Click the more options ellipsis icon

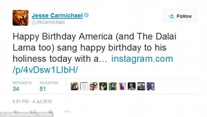tap(67, 112)
